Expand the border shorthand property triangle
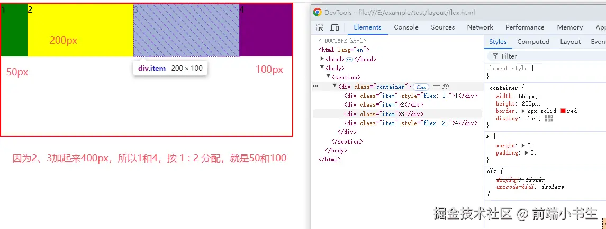The image size is (606, 229). click(523, 111)
